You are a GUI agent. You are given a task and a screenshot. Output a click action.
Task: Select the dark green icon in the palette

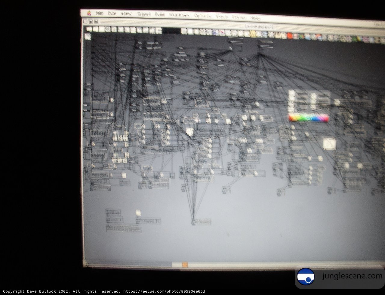[x=354, y=39]
